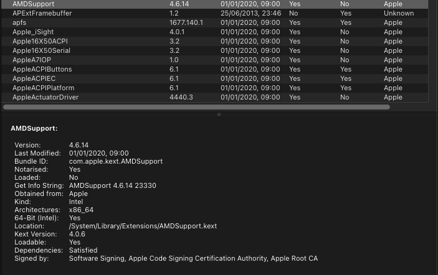Click Loaded value No in details pane
This screenshot has width=438, height=275.
pyautogui.click(x=74, y=178)
